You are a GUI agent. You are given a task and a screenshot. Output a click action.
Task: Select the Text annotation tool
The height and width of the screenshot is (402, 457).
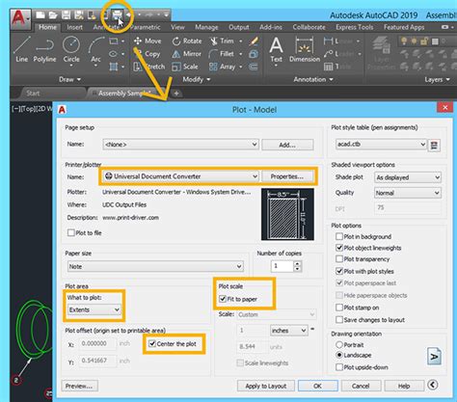276,49
